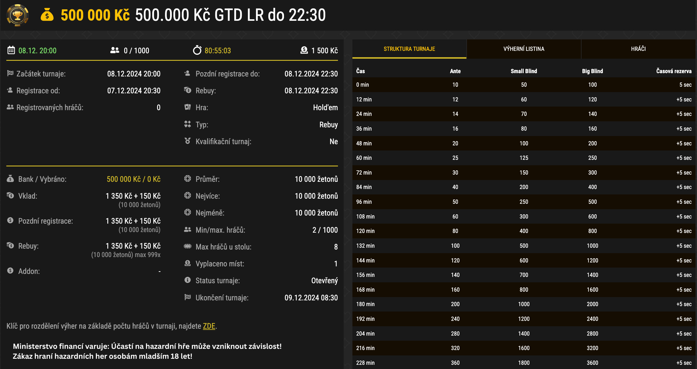Click the Ante column header

pos(455,71)
